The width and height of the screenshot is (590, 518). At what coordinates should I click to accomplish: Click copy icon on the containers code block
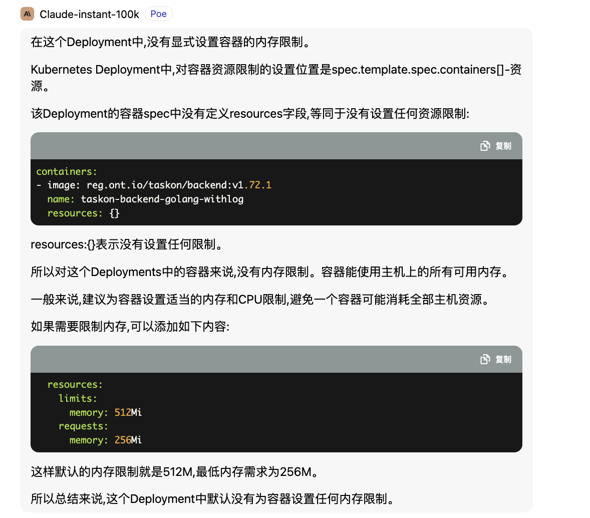point(495,146)
